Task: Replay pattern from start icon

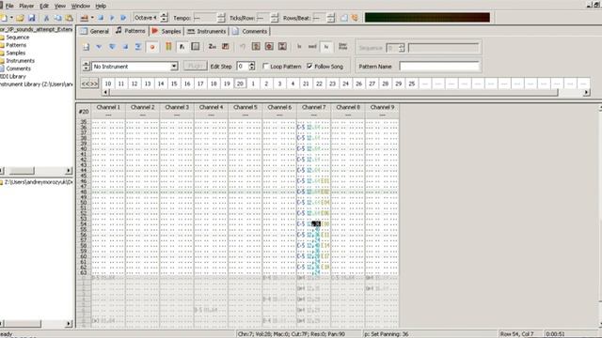Action: click(x=112, y=47)
